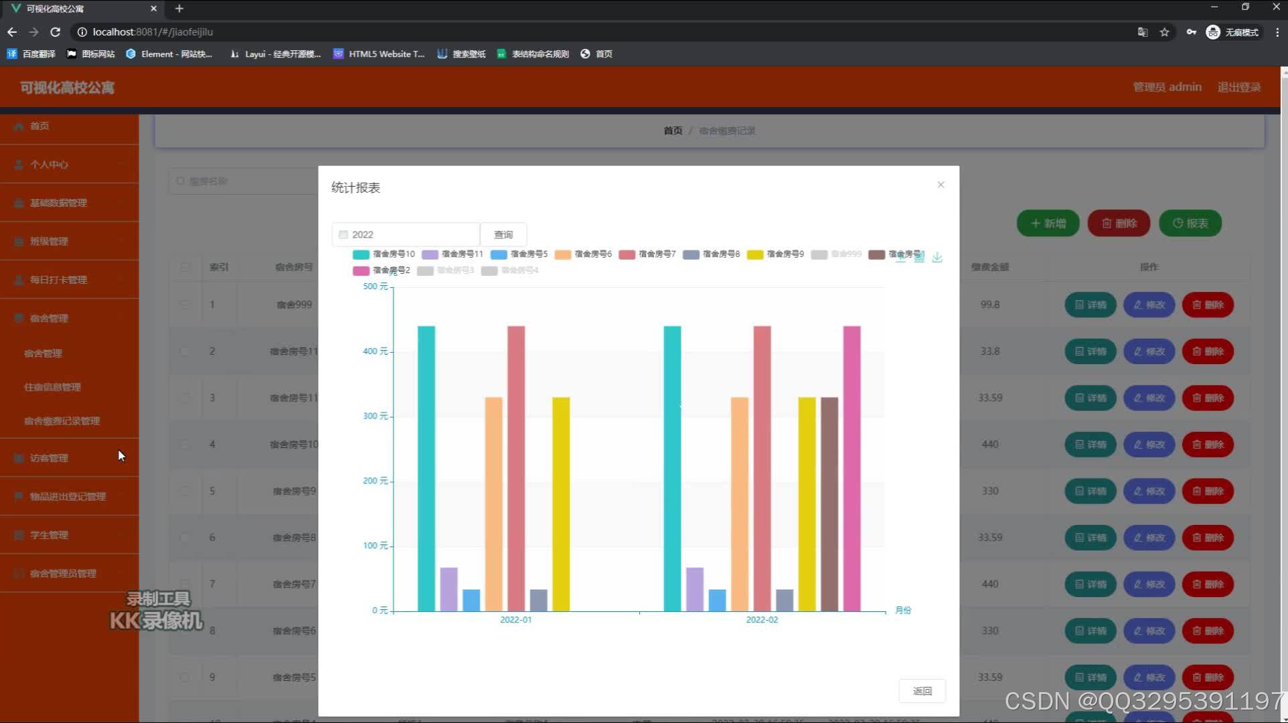Click the brown bar in 2022-02 group
1288x723 pixels.
point(829,504)
